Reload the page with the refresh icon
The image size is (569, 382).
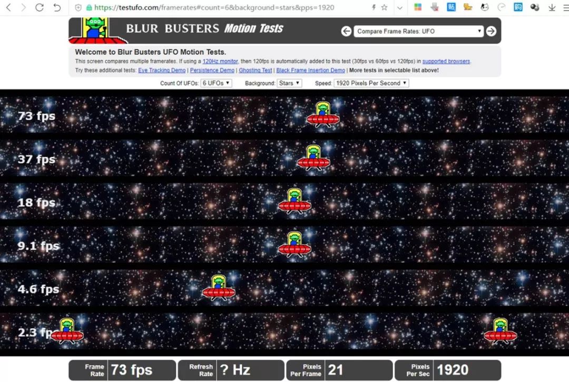(39, 7)
